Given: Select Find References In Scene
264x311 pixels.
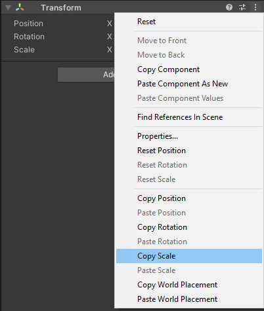Looking at the screenshot, I should 189,117.
